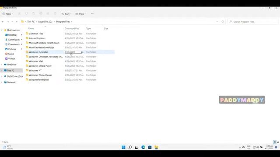Image resolution: width=280 pixels, height=157 pixels.
Task: Click the Cut icon in the toolbar
Action: [19, 14]
